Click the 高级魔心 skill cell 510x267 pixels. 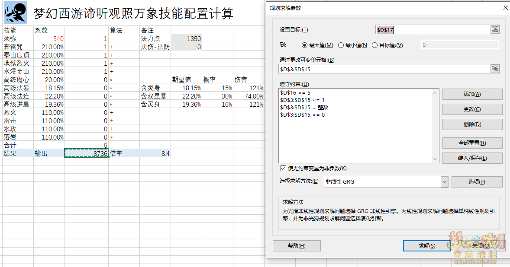coord(18,80)
